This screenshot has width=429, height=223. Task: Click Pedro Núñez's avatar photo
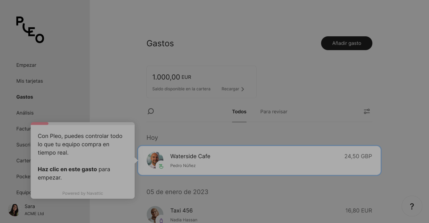pyautogui.click(x=154, y=160)
